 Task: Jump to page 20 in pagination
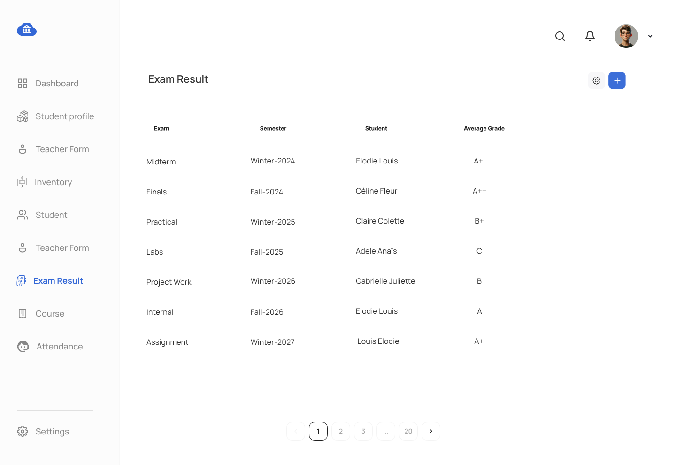click(x=408, y=431)
